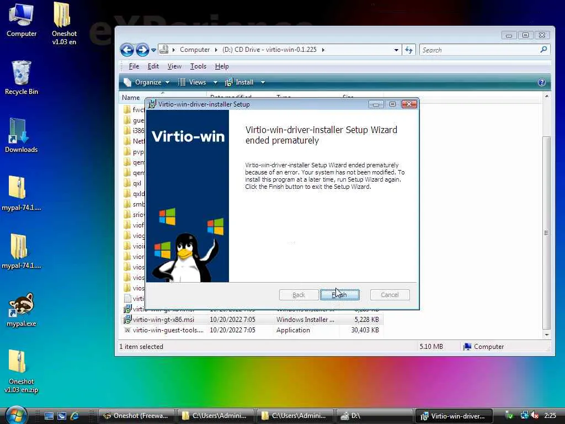Open the Tools menu
Viewport: 565px width, 424px height.
coord(198,66)
